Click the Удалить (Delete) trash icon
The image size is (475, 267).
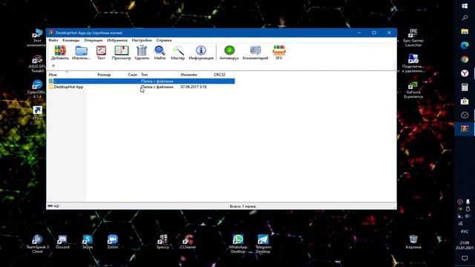142,53
